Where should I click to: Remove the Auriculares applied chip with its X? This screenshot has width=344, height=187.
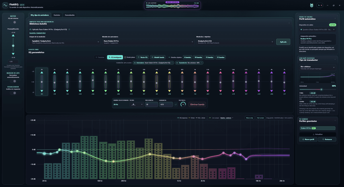[x=172, y=63]
